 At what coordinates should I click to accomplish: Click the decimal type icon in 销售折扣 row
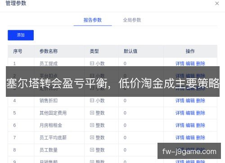(x=92, y=100)
